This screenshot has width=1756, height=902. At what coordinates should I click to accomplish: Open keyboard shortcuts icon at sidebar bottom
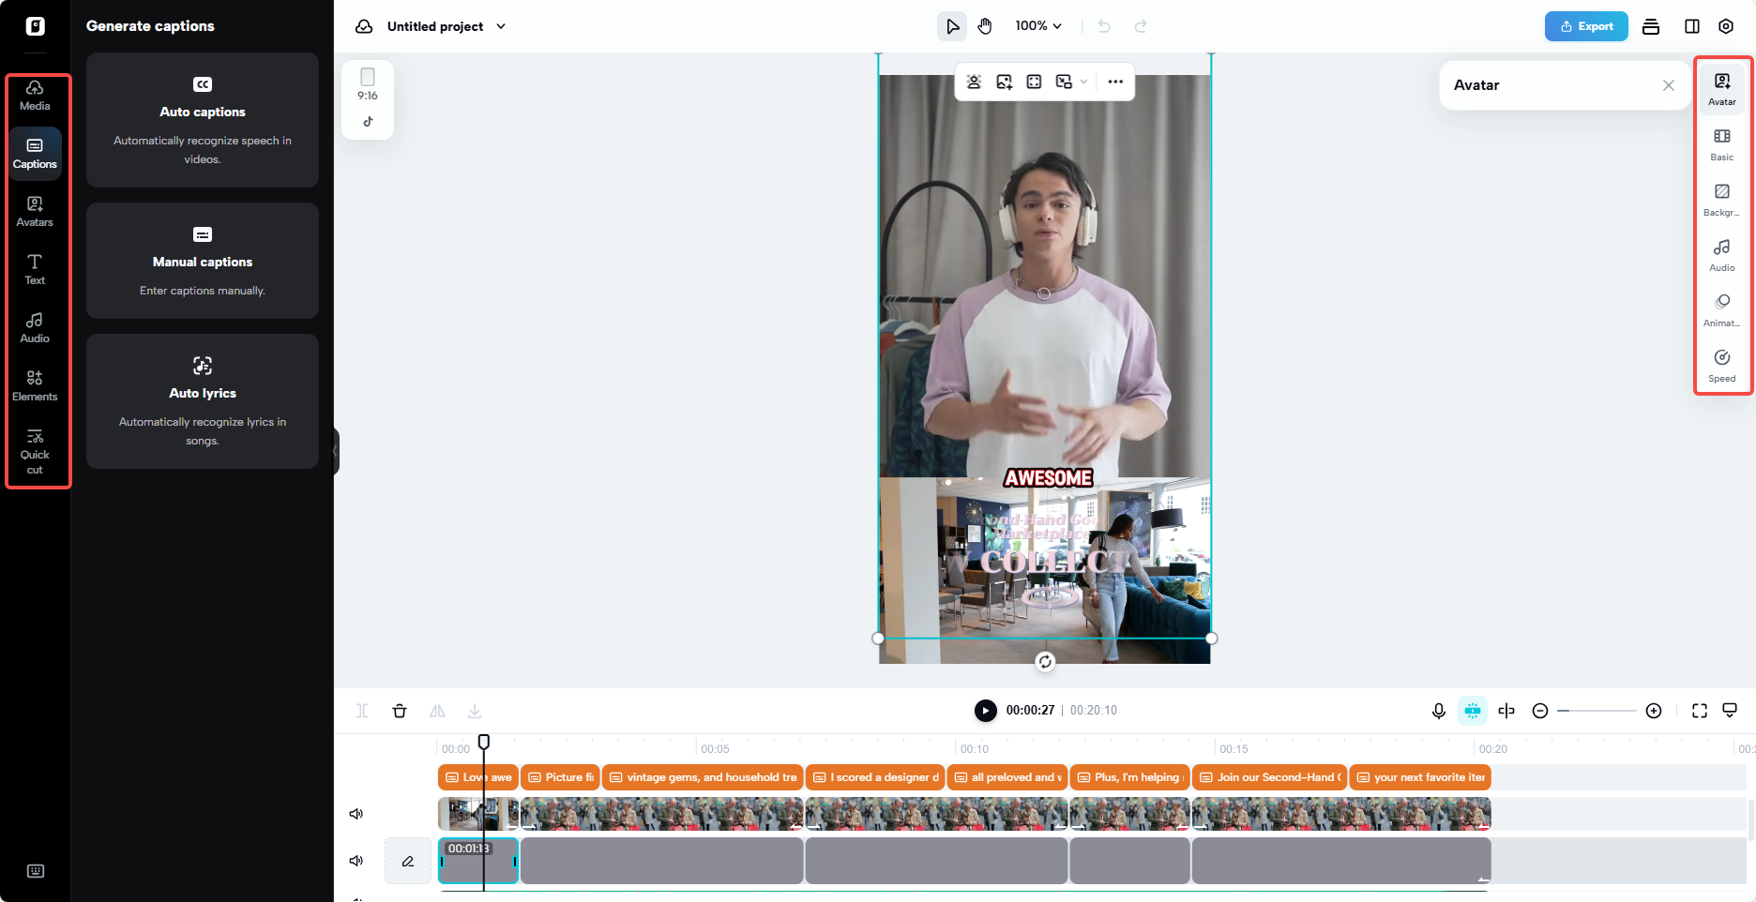pos(36,871)
